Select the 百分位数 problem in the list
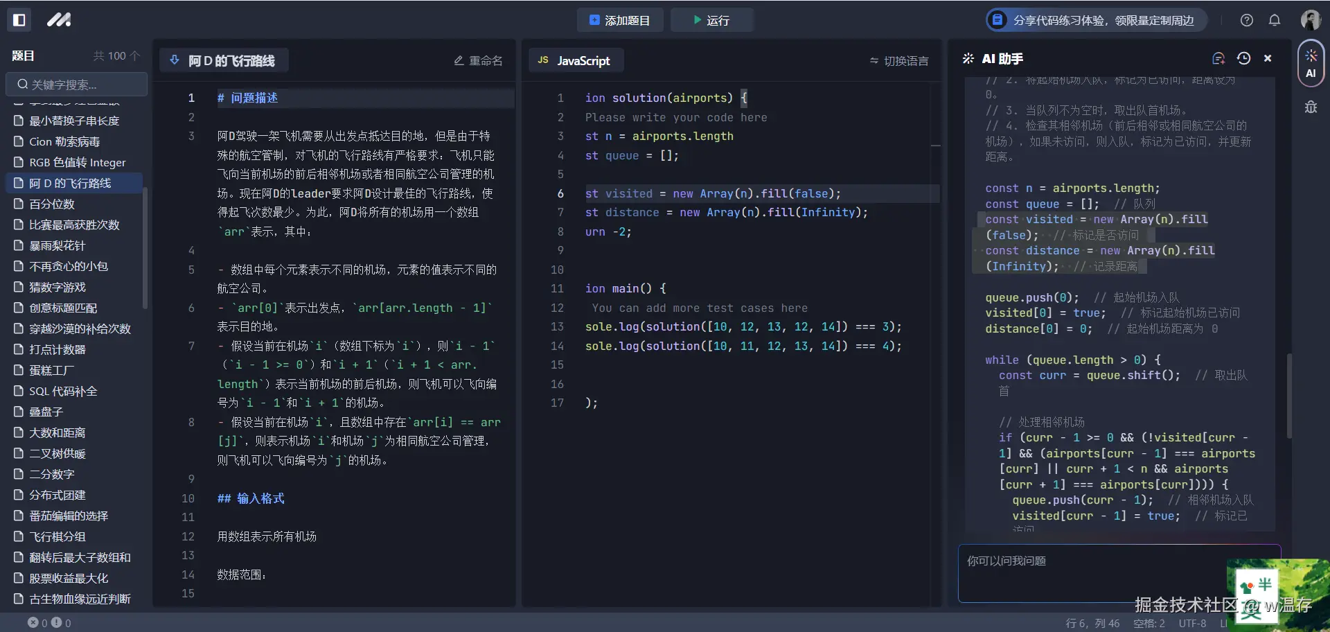 tap(50, 204)
